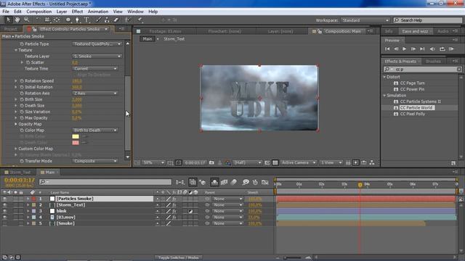Toggle Birth Size stopwatch

click(x=22, y=99)
